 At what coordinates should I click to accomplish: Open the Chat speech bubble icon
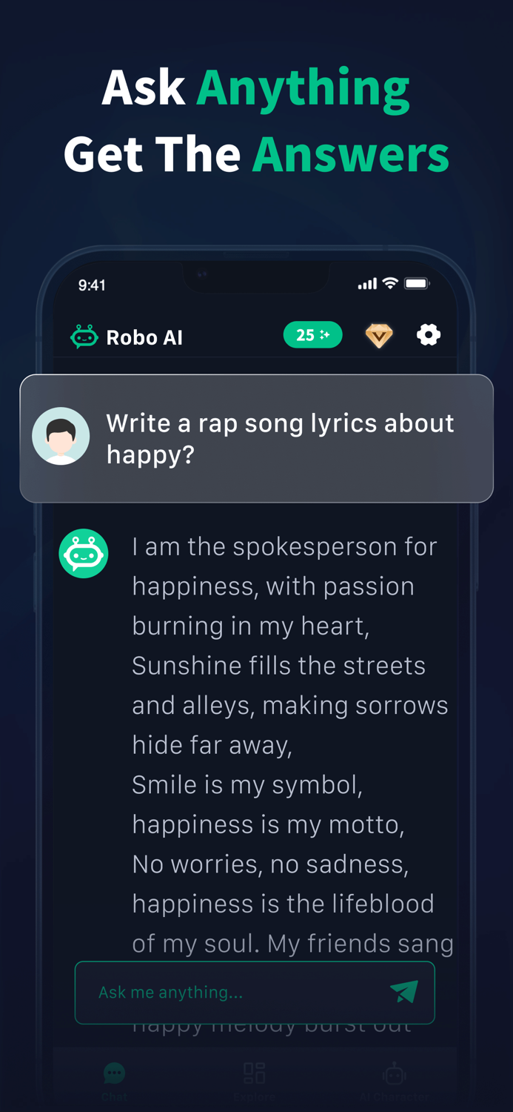pos(114,1071)
